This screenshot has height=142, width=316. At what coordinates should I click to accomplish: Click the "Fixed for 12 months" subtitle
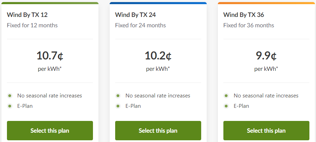pos(32,25)
